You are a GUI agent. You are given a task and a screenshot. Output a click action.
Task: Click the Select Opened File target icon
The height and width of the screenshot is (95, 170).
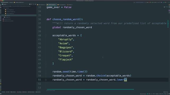click(x=30, y=4)
